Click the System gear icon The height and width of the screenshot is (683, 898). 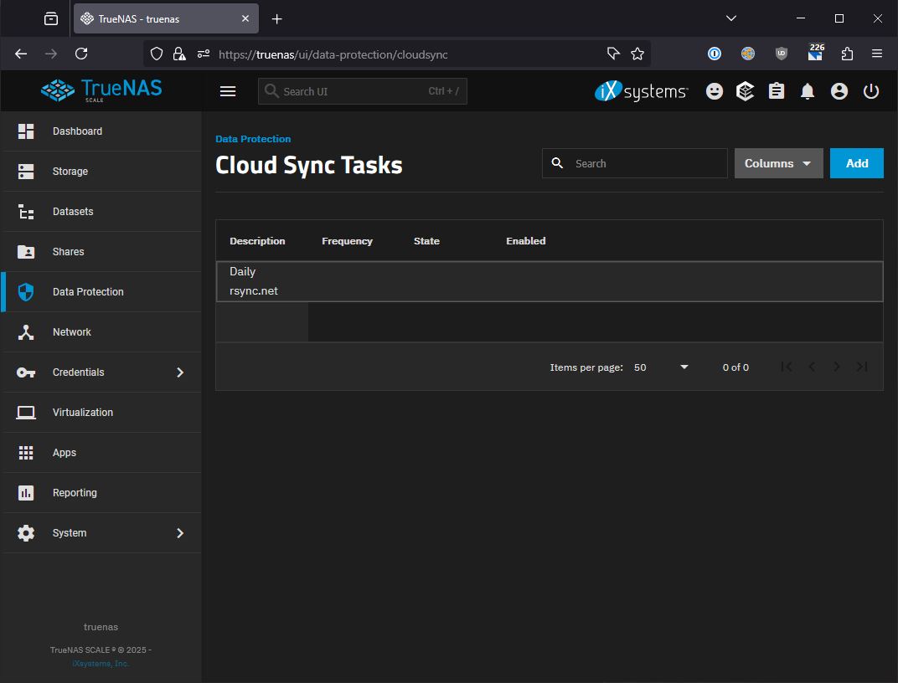click(26, 533)
